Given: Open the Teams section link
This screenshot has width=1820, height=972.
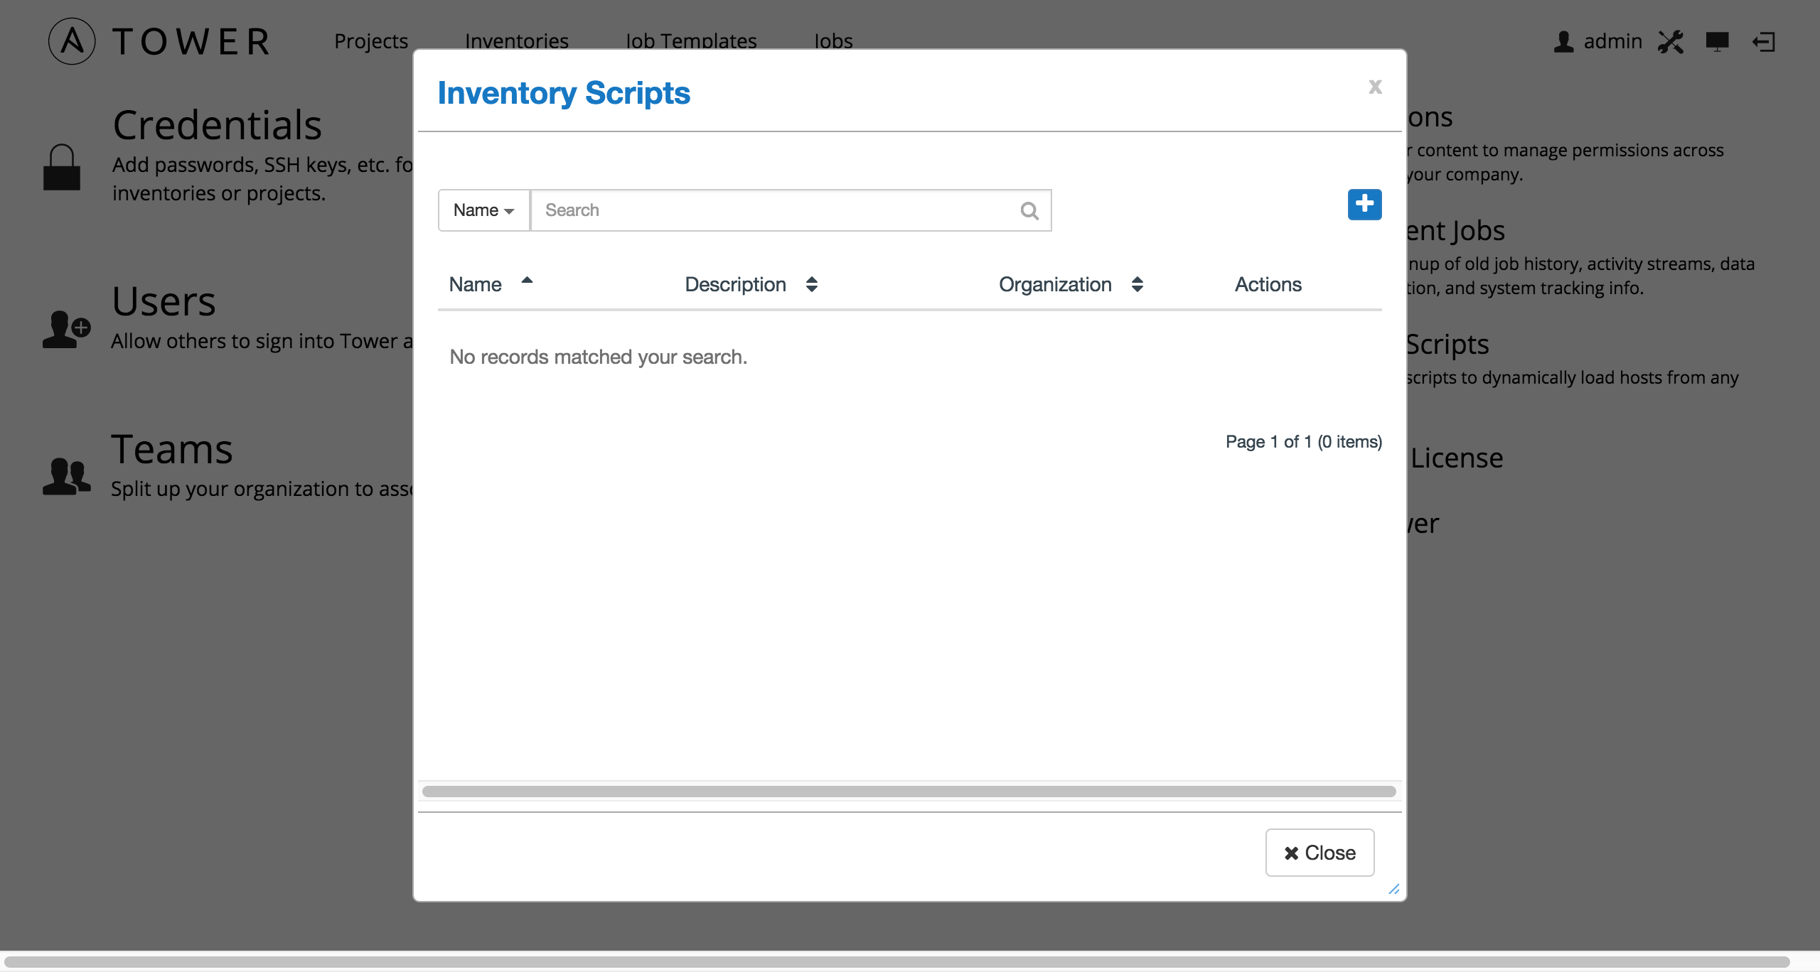Looking at the screenshot, I should pos(172,449).
